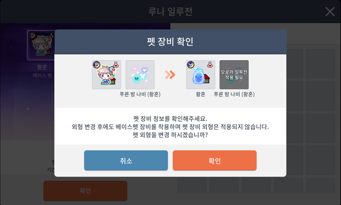The height and width of the screenshot is (205, 341).
Task: Select the glowing butterfly pet equipment icon
Action: [x=140, y=75]
